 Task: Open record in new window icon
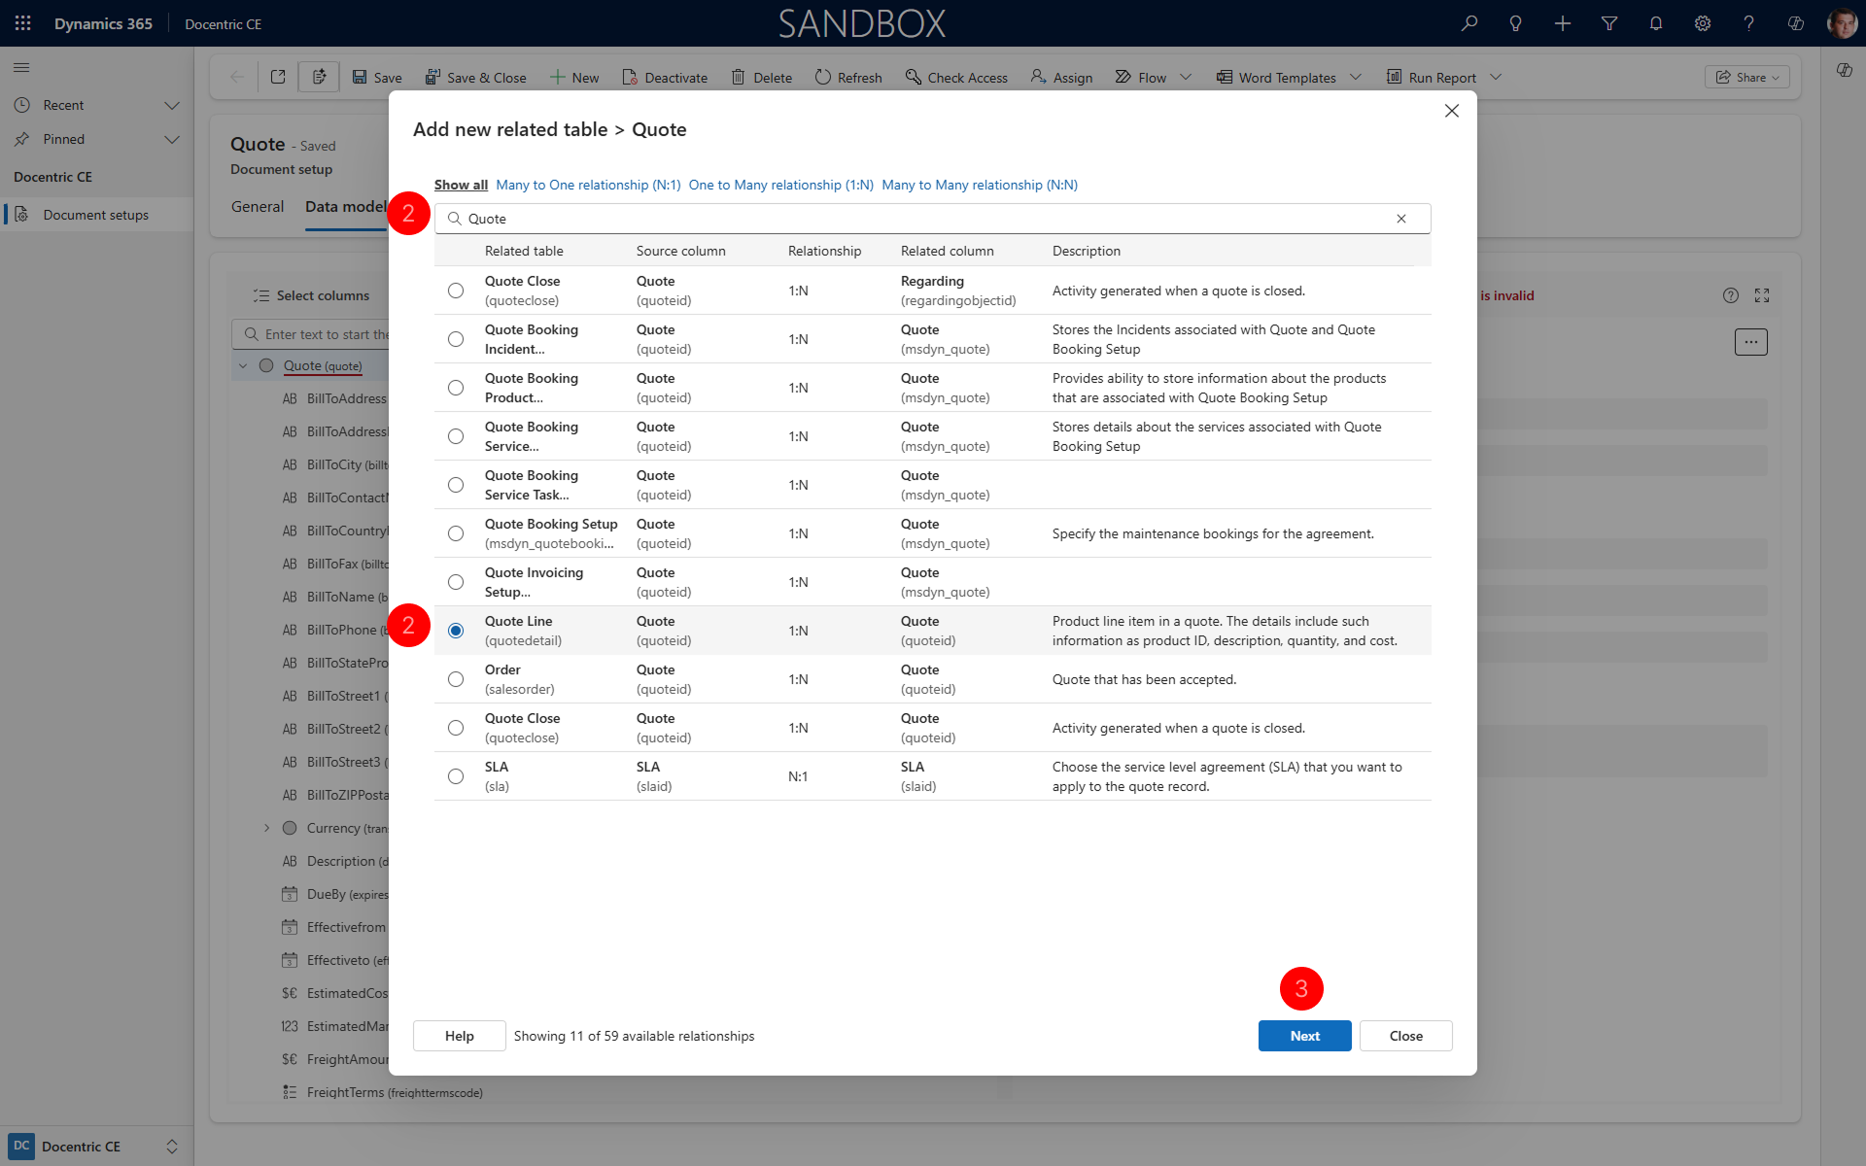coord(278,77)
